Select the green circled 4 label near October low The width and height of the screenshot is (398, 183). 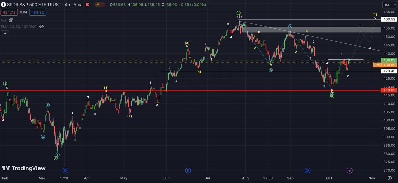point(332,96)
